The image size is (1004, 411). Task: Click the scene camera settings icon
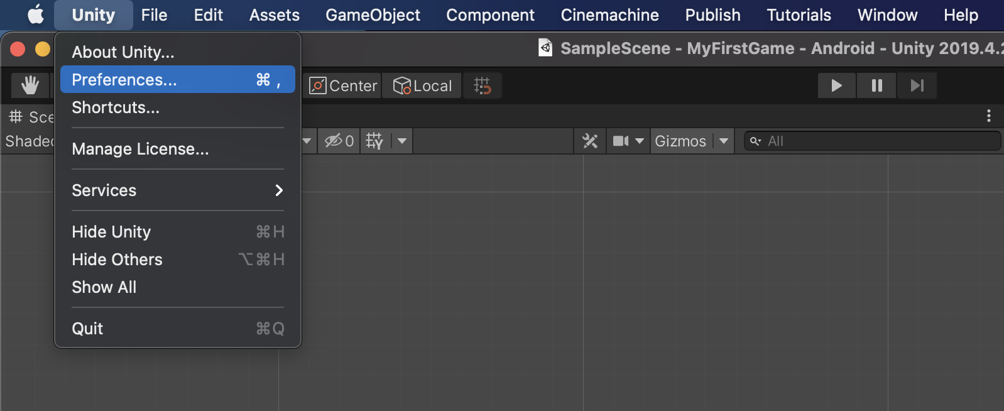click(621, 141)
